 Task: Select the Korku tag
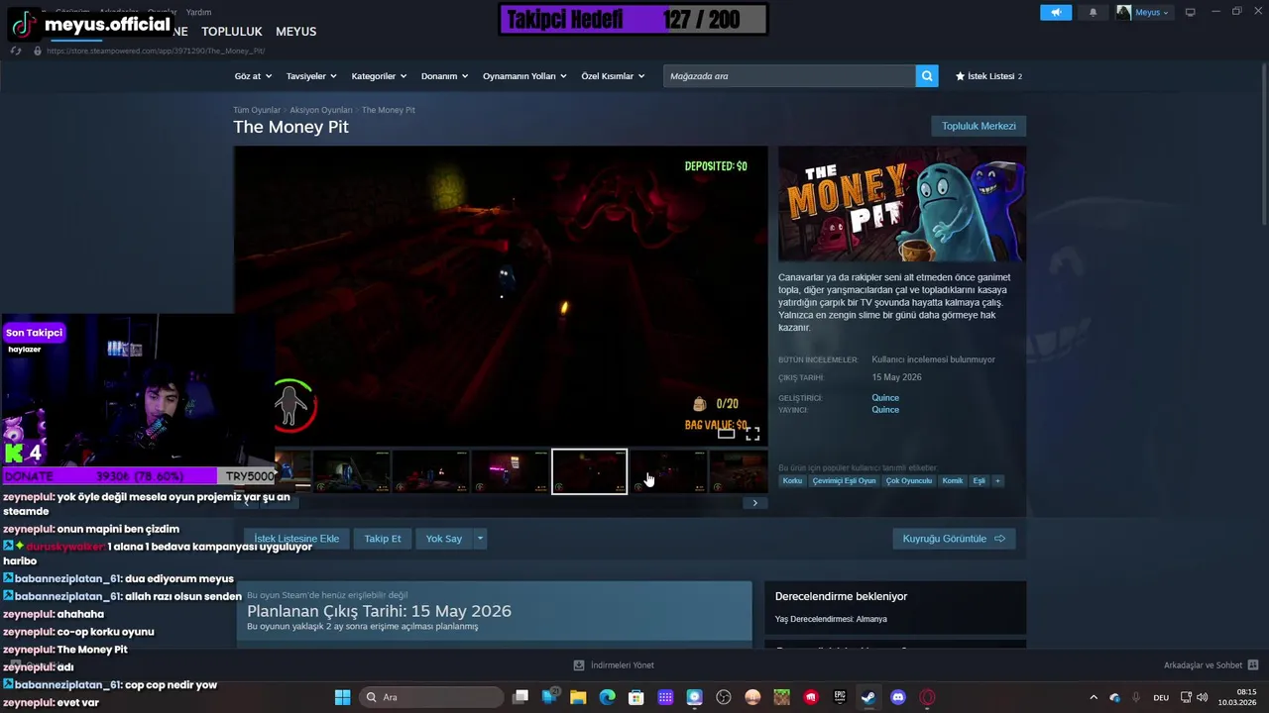pyautogui.click(x=792, y=481)
